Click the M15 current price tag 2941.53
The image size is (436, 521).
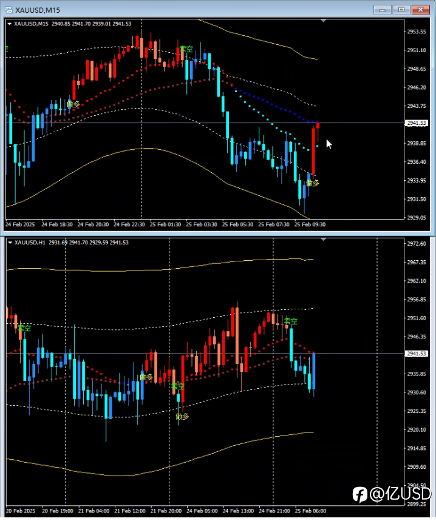coord(417,123)
